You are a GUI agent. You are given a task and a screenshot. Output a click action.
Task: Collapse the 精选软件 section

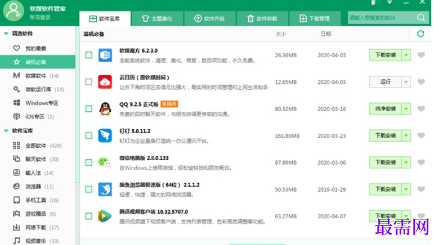[6, 34]
